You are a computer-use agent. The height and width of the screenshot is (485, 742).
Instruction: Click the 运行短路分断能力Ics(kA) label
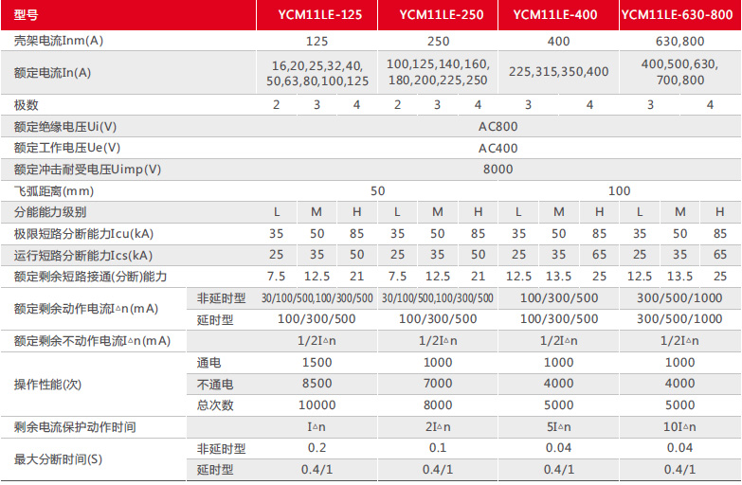point(83,256)
